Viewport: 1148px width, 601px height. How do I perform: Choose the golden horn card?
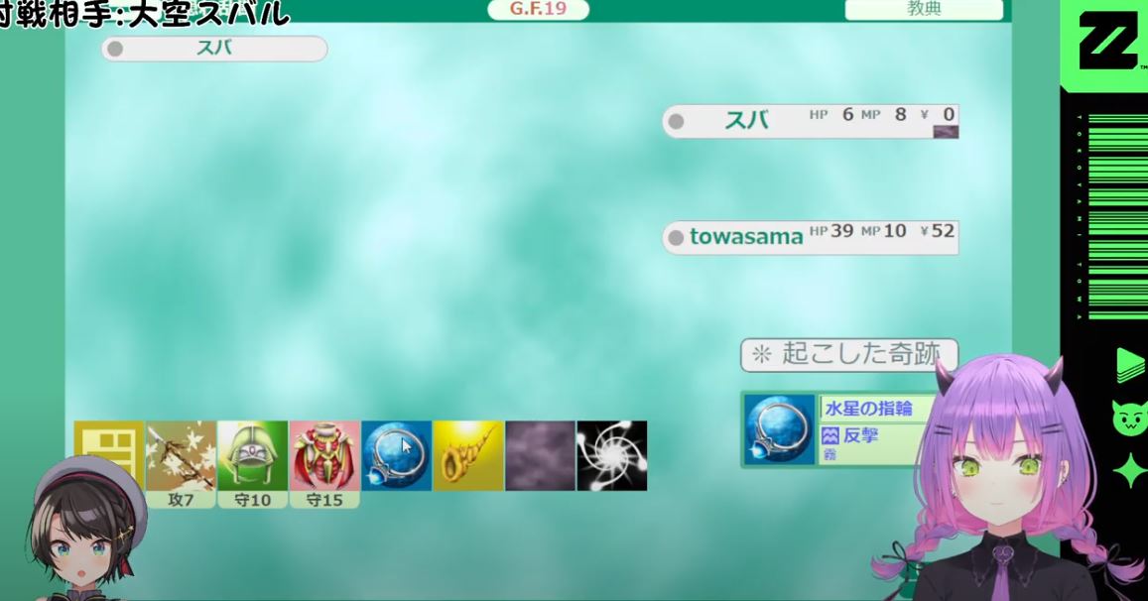(x=468, y=455)
